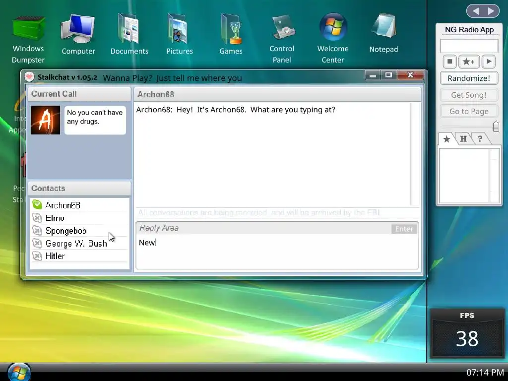
Task: Open the Pictures folder icon
Action: click(179, 35)
